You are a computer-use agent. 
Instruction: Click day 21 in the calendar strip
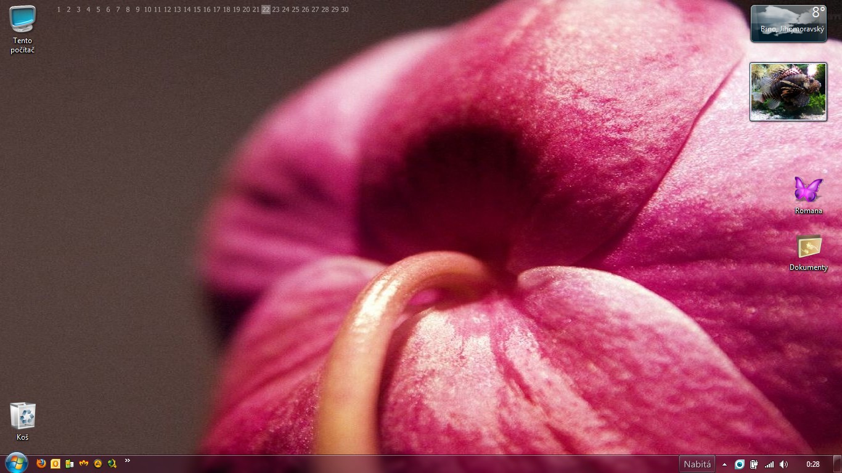point(256,9)
